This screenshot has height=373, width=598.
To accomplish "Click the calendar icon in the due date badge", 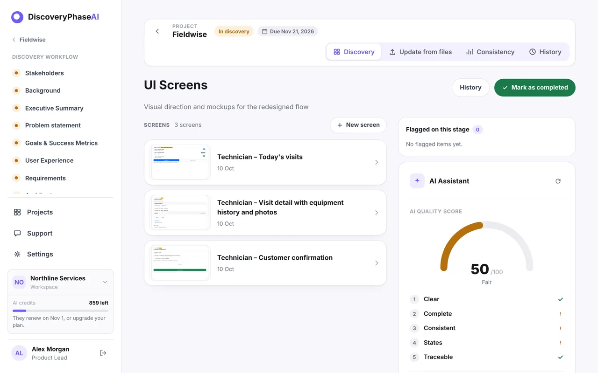I will pyautogui.click(x=264, y=32).
